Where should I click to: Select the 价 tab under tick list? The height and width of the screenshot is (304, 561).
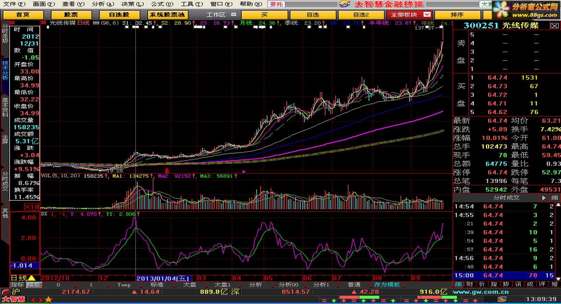482,284
